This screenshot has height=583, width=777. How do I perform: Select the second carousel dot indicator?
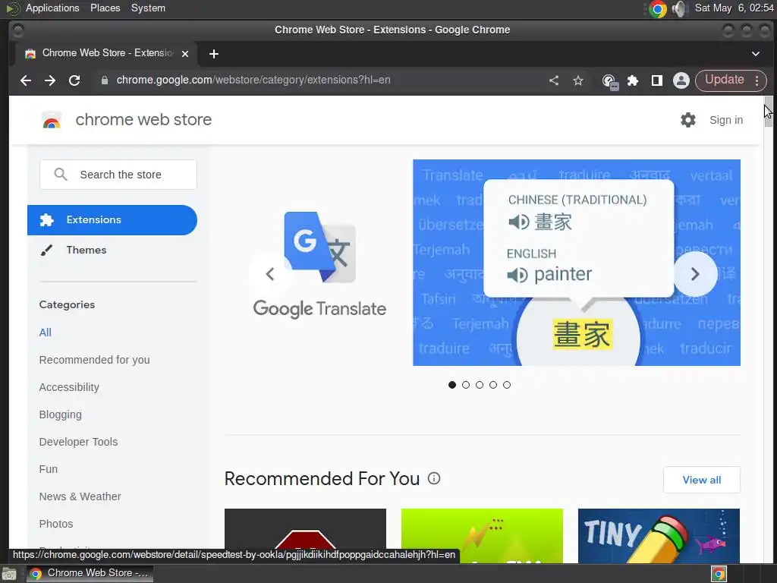point(466,385)
